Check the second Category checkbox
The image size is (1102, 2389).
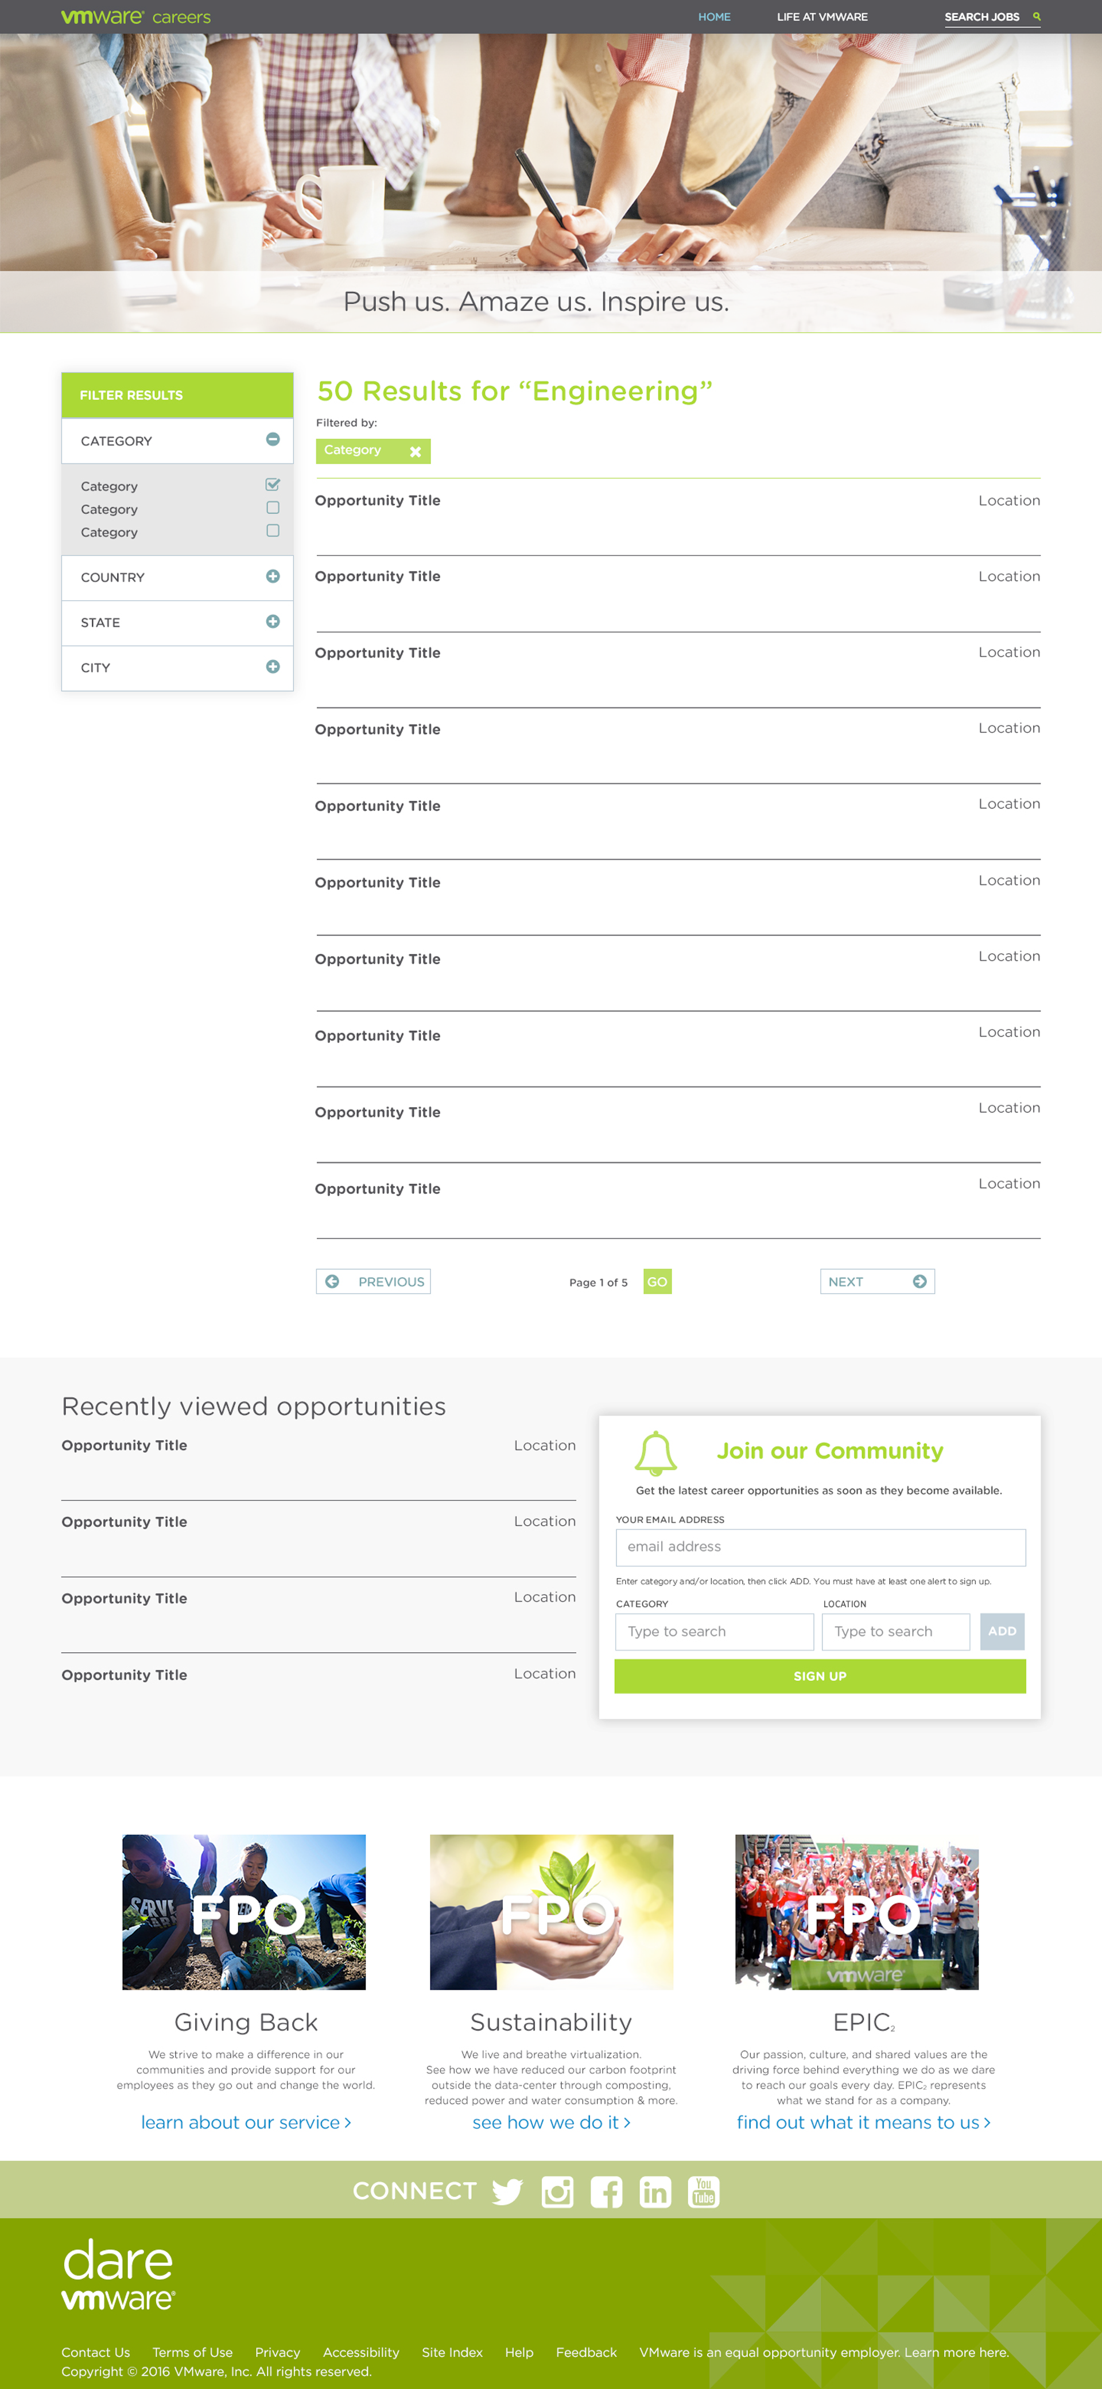pos(273,508)
